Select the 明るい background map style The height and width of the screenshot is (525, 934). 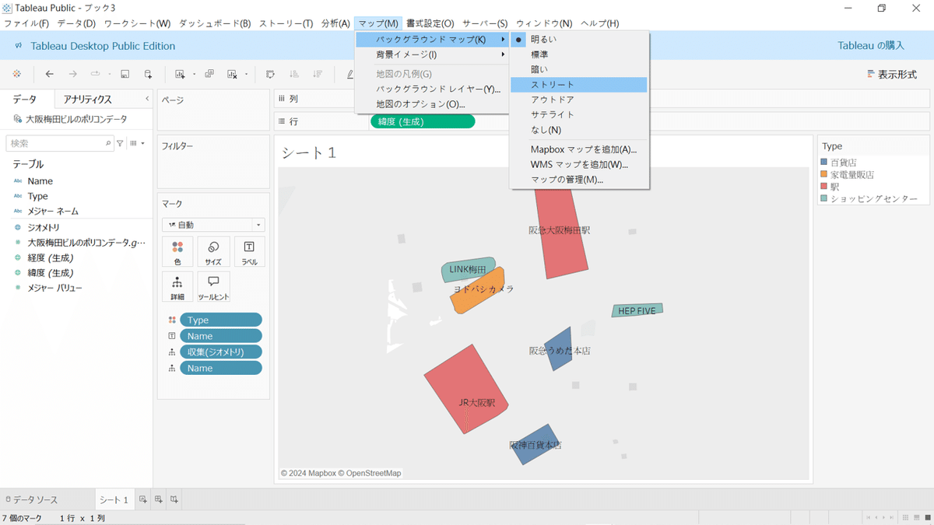pos(578,40)
